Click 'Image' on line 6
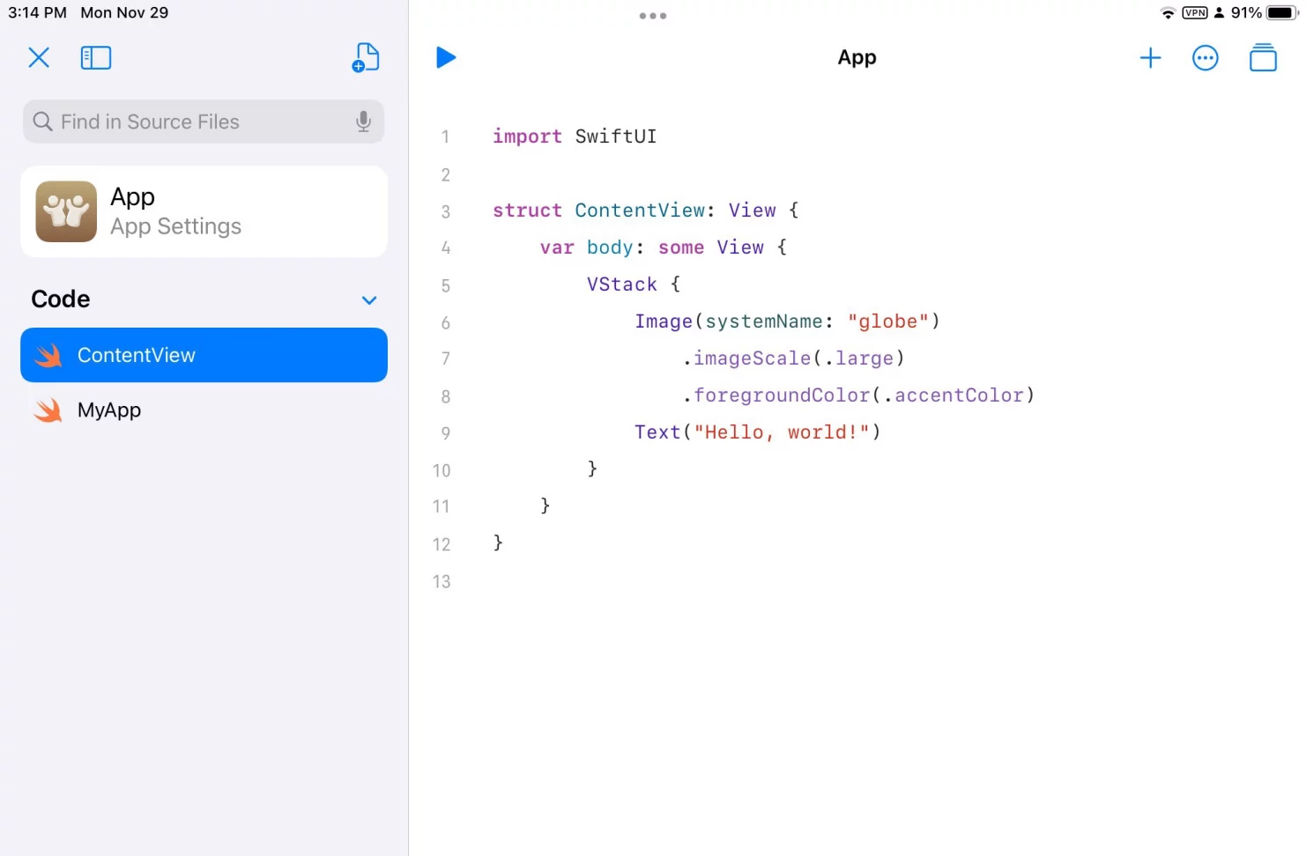 click(664, 321)
